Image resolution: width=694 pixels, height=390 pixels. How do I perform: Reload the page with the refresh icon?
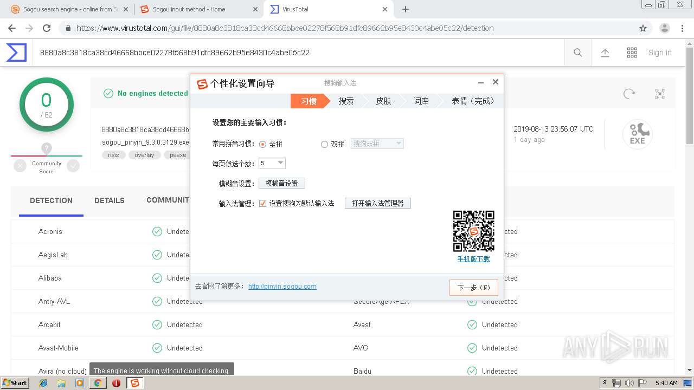47,28
